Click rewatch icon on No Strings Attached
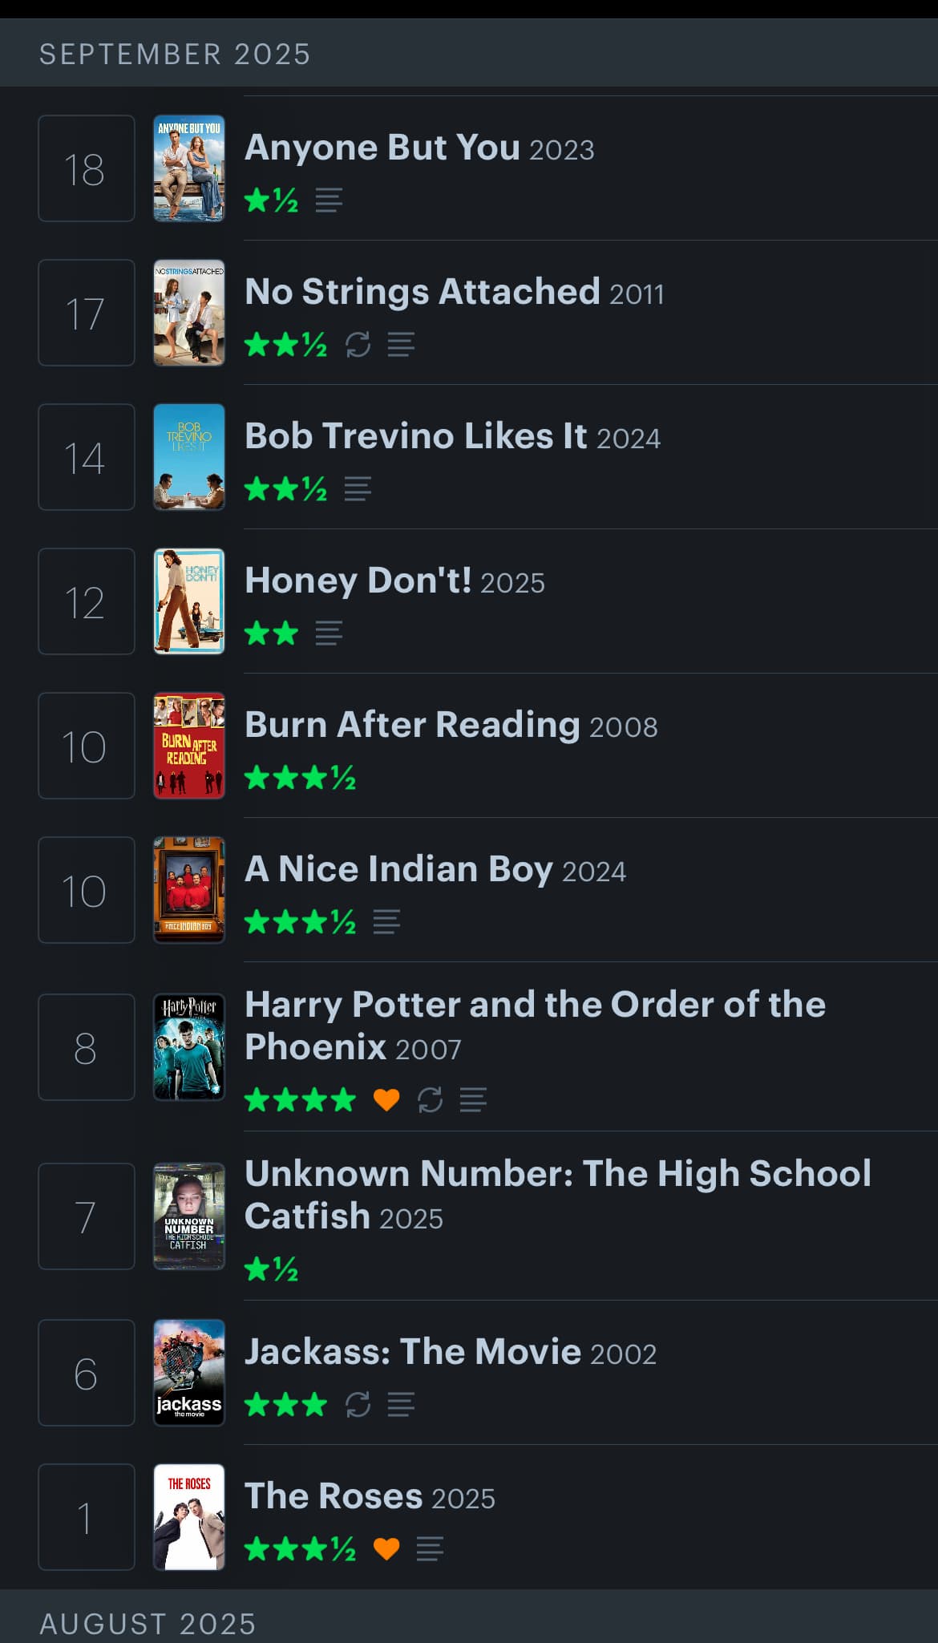Image resolution: width=938 pixels, height=1643 pixels. tap(358, 345)
